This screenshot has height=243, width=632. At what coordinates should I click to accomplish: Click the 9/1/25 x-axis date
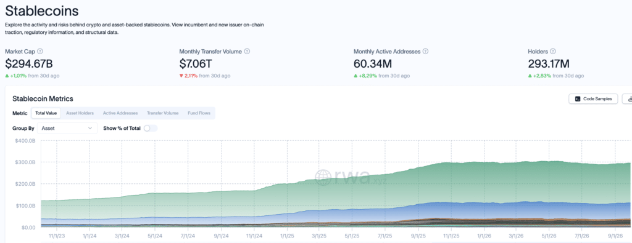(418, 236)
